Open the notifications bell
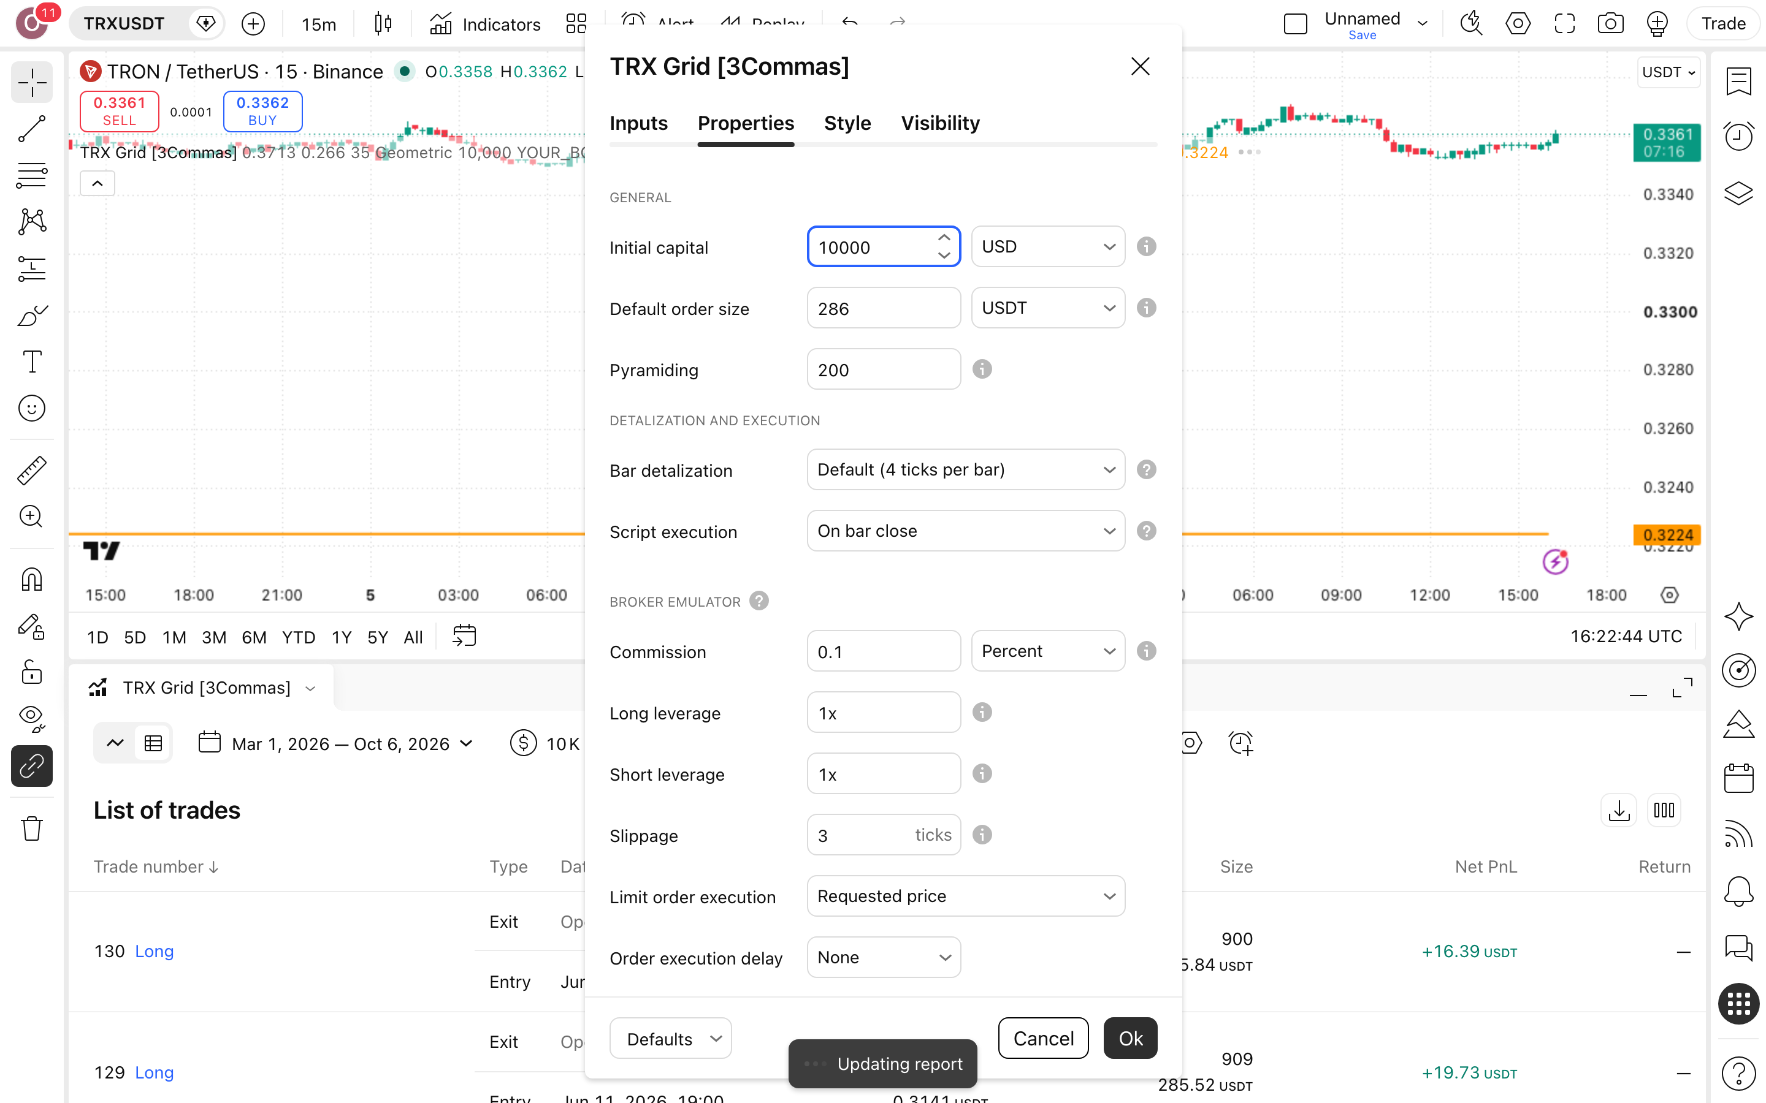The height and width of the screenshot is (1103, 1766). coord(1738,892)
